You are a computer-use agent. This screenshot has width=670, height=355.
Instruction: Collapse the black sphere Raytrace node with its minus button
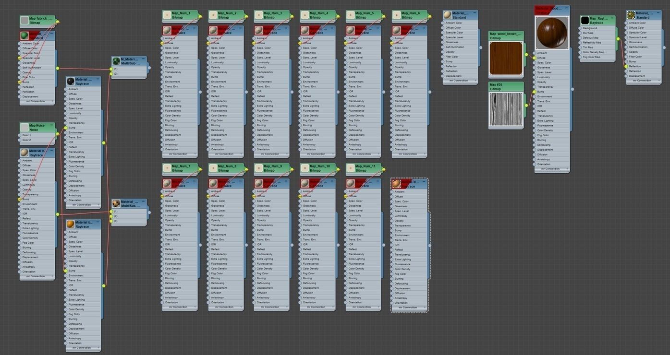[97, 79]
